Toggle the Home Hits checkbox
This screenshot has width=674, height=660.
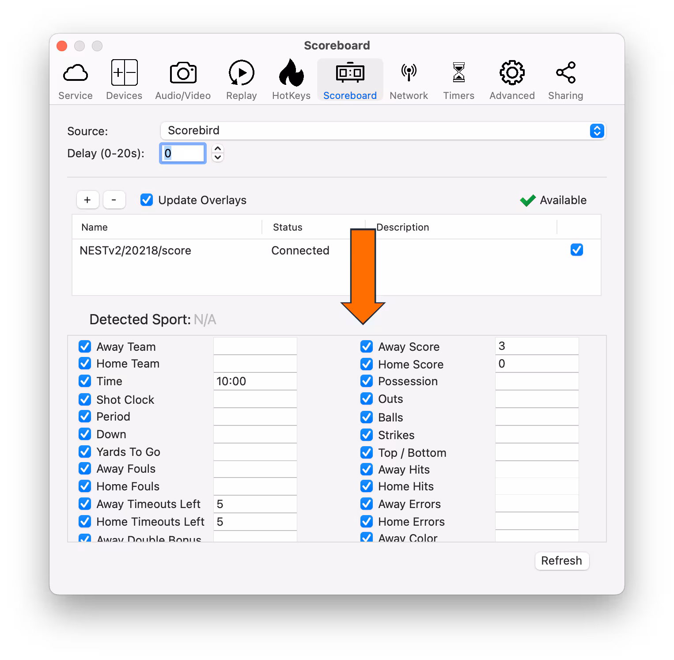[x=367, y=486]
